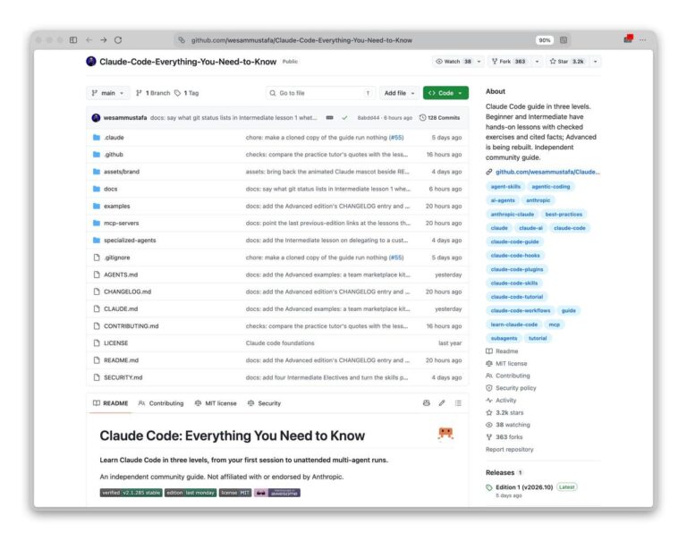The height and width of the screenshot is (541, 687).
Task: Focus the Go to file search field
Action: 321,93
